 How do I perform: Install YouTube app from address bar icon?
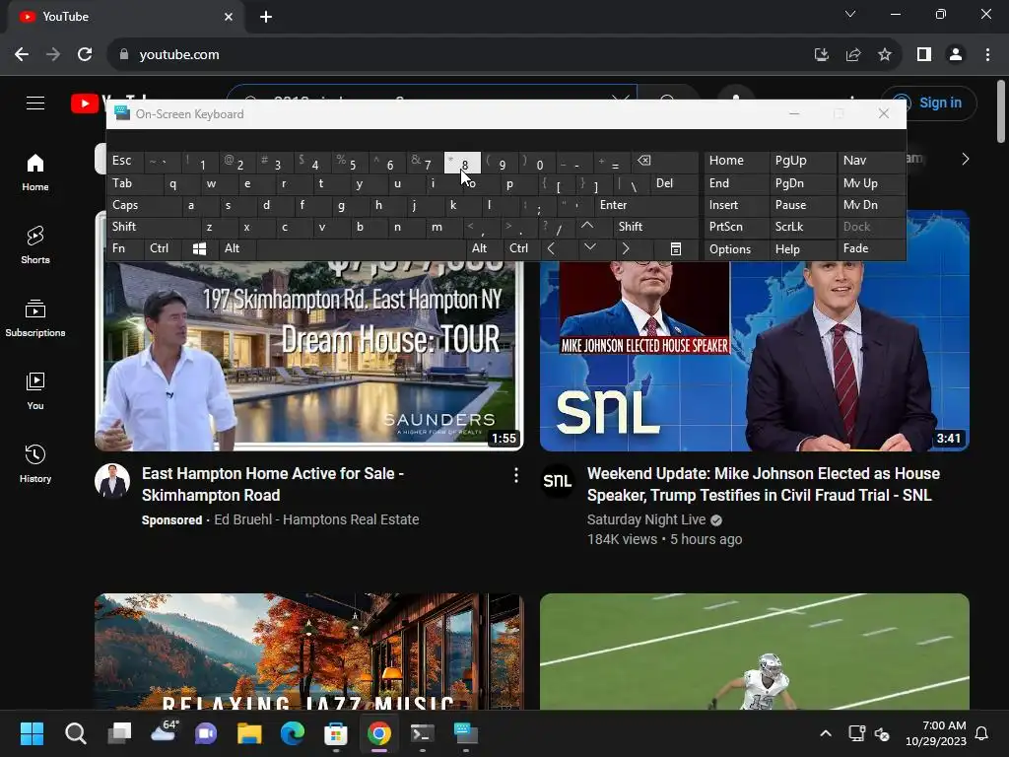(x=822, y=55)
